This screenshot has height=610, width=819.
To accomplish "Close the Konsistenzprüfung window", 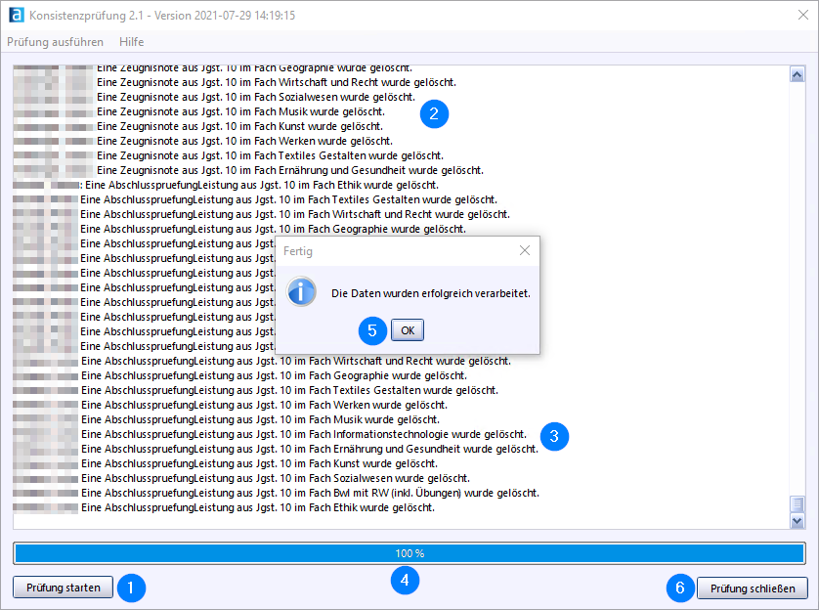I will coord(803,15).
